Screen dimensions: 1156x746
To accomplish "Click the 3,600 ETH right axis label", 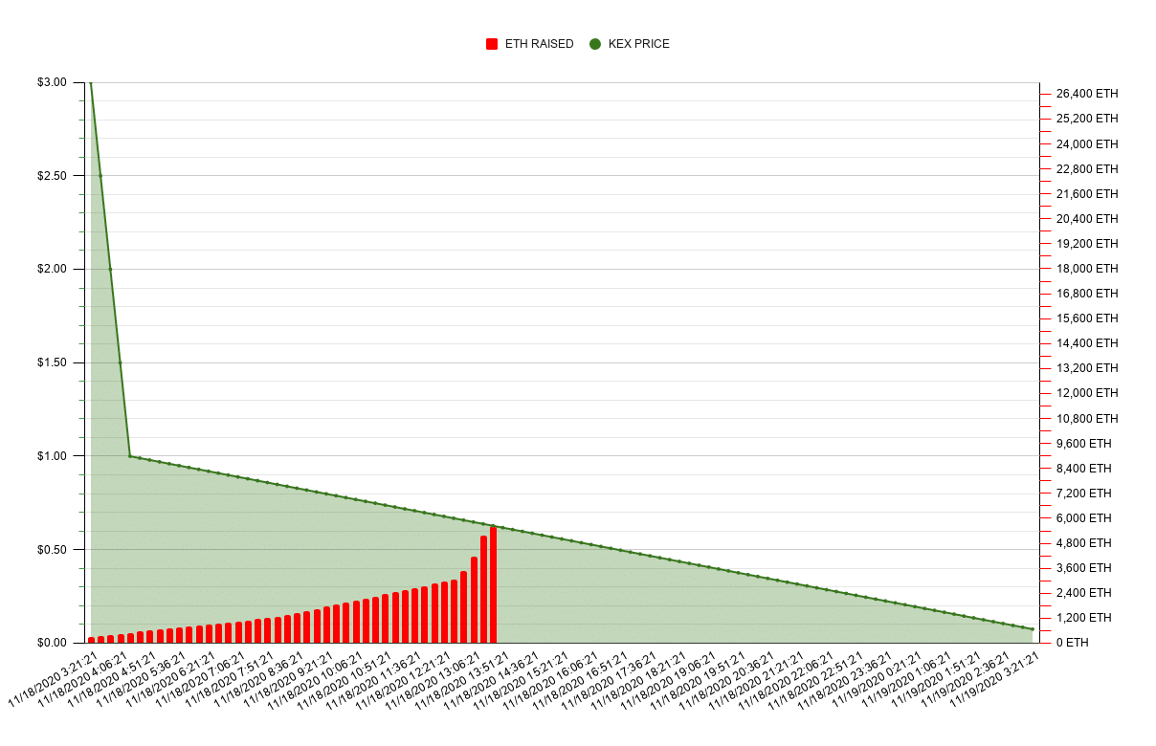I will click(1084, 568).
